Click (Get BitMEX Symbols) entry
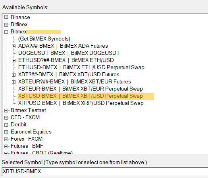The image size is (208, 178). pyautogui.click(x=44, y=39)
